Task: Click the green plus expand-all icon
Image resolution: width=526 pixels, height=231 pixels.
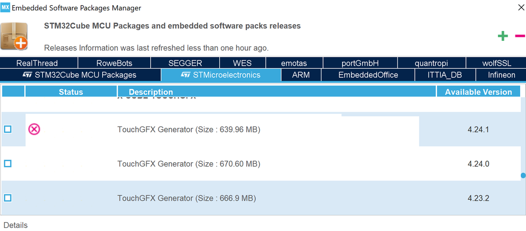Action: tap(502, 36)
